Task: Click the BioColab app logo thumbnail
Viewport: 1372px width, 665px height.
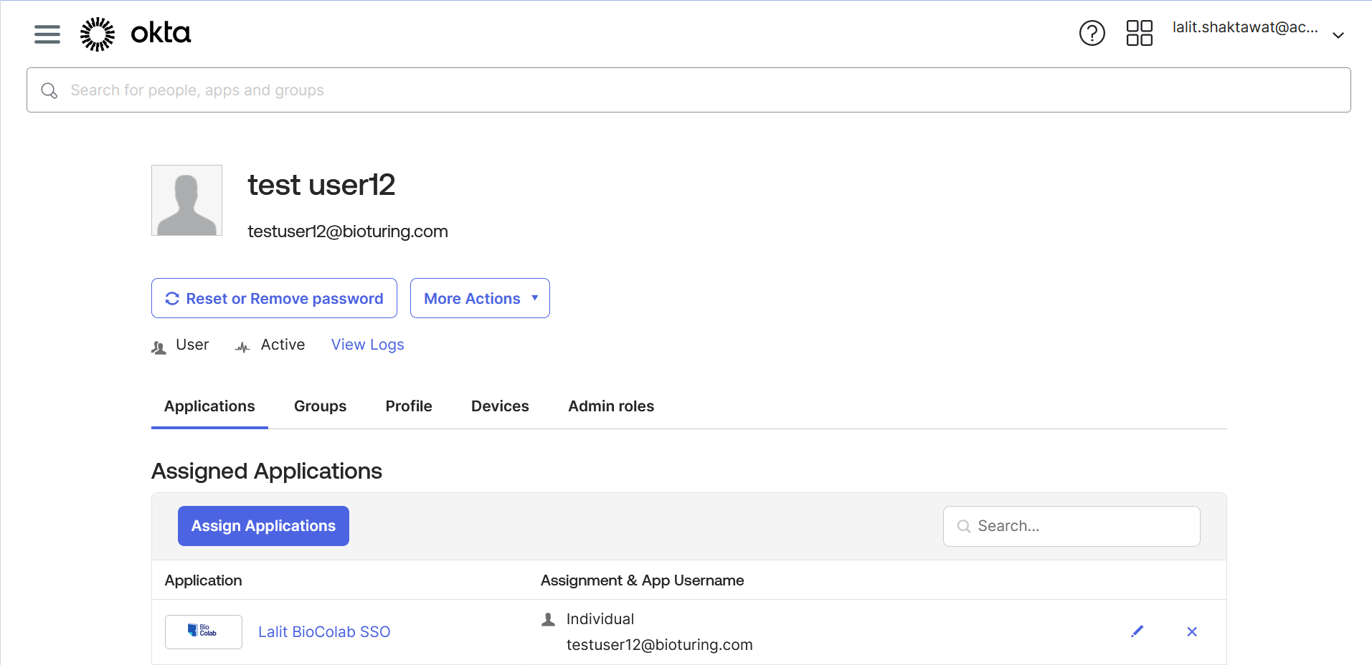Action: point(204,632)
